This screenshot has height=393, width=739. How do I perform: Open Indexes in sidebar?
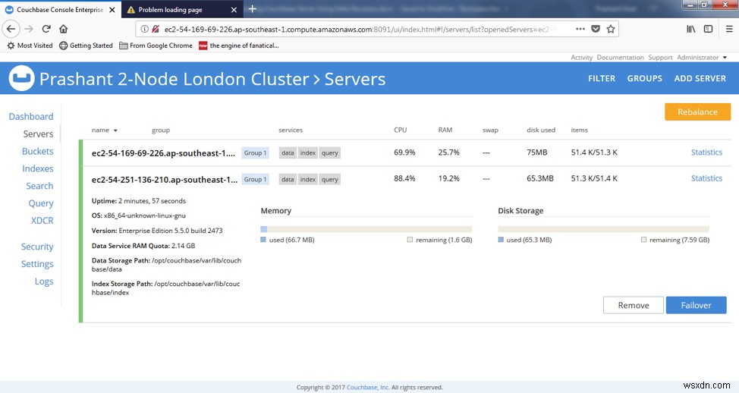tap(38, 168)
